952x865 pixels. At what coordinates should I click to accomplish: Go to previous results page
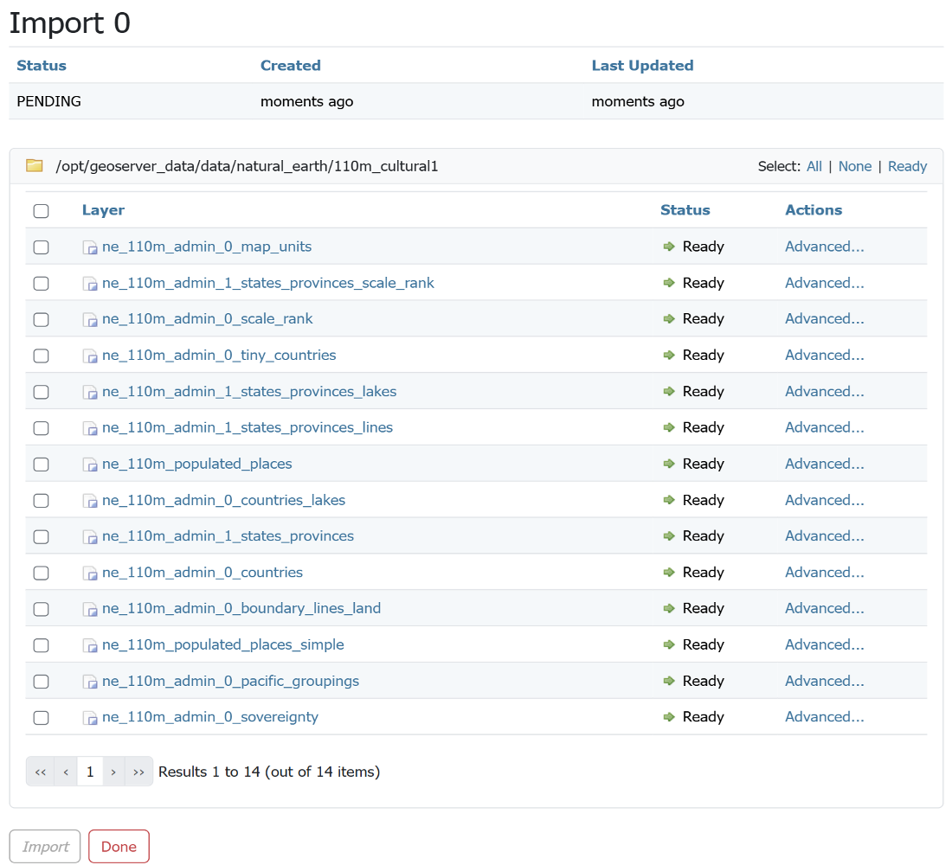pos(66,772)
